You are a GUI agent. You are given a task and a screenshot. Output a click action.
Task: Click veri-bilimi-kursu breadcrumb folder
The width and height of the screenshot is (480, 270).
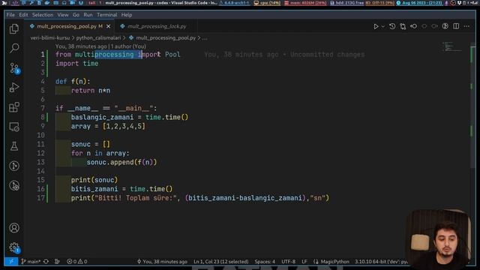pos(50,38)
